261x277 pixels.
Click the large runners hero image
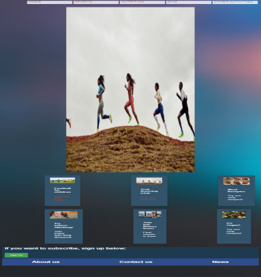(x=130, y=90)
